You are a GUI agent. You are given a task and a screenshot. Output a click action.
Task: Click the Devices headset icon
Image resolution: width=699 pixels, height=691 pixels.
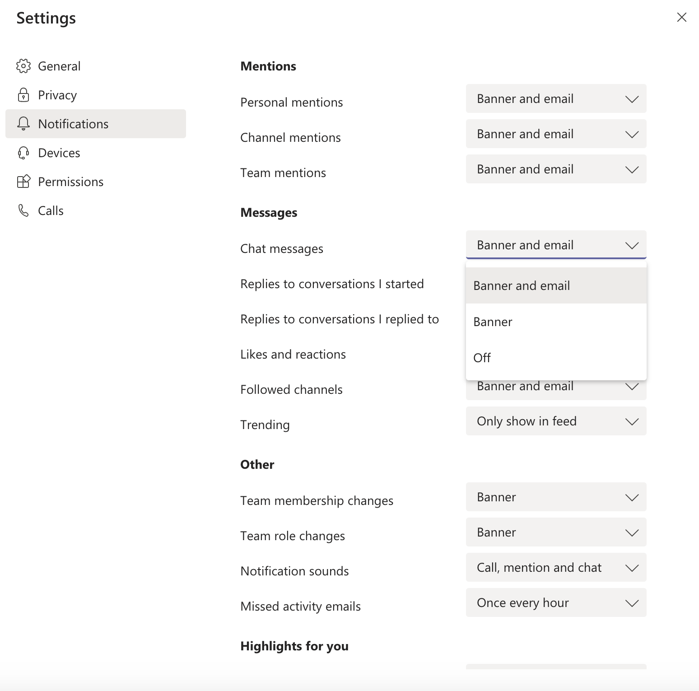click(23, 153)
